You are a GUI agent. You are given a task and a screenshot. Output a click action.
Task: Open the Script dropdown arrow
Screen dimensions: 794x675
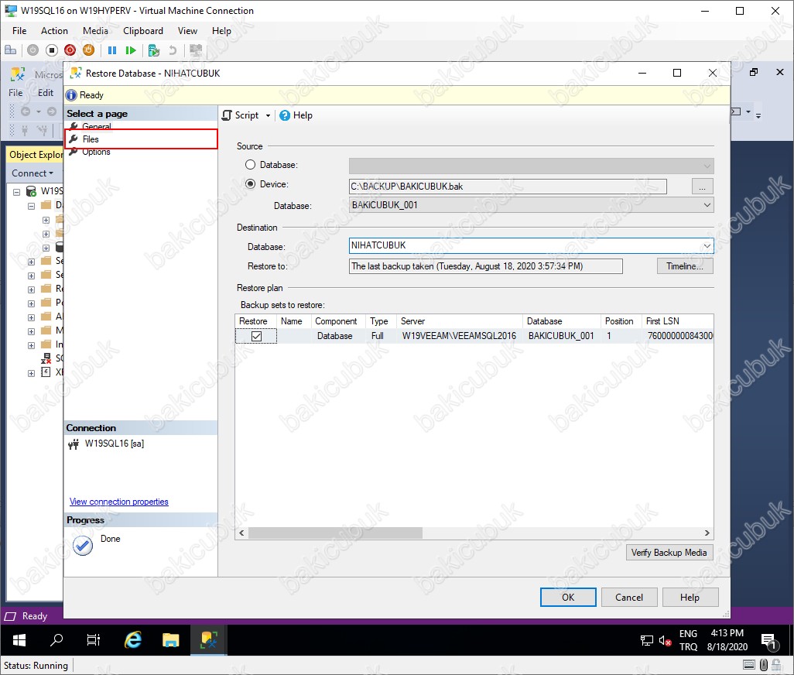tap(268, 115)
